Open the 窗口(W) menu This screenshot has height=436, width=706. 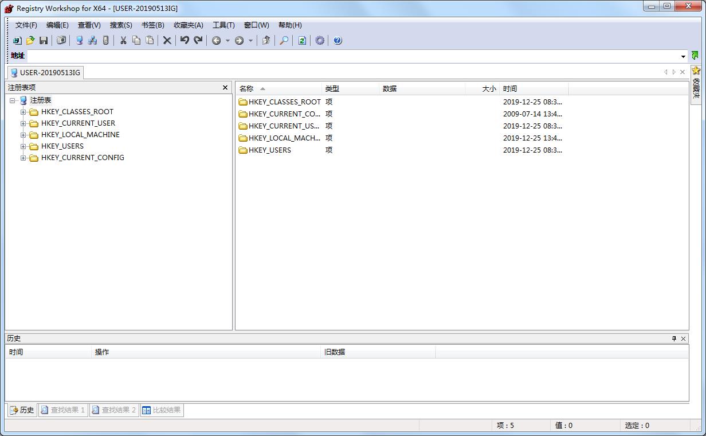coord(256,25)
